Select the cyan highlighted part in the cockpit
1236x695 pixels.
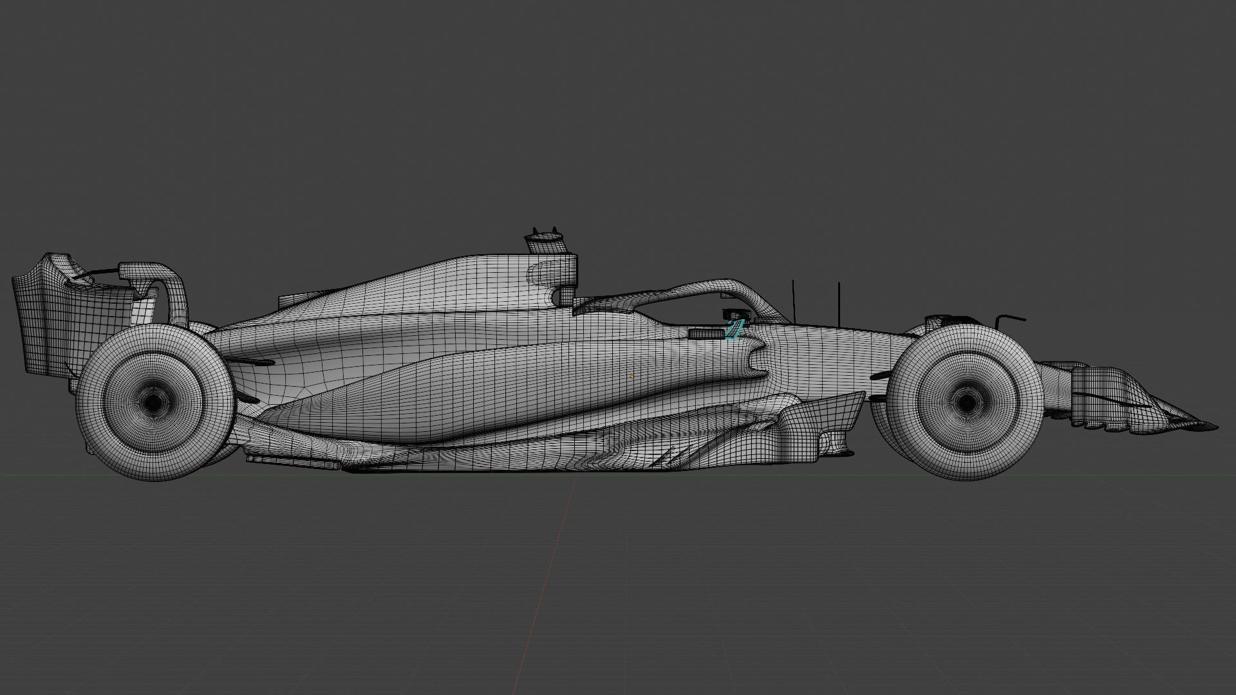click(x=735, y=328)
